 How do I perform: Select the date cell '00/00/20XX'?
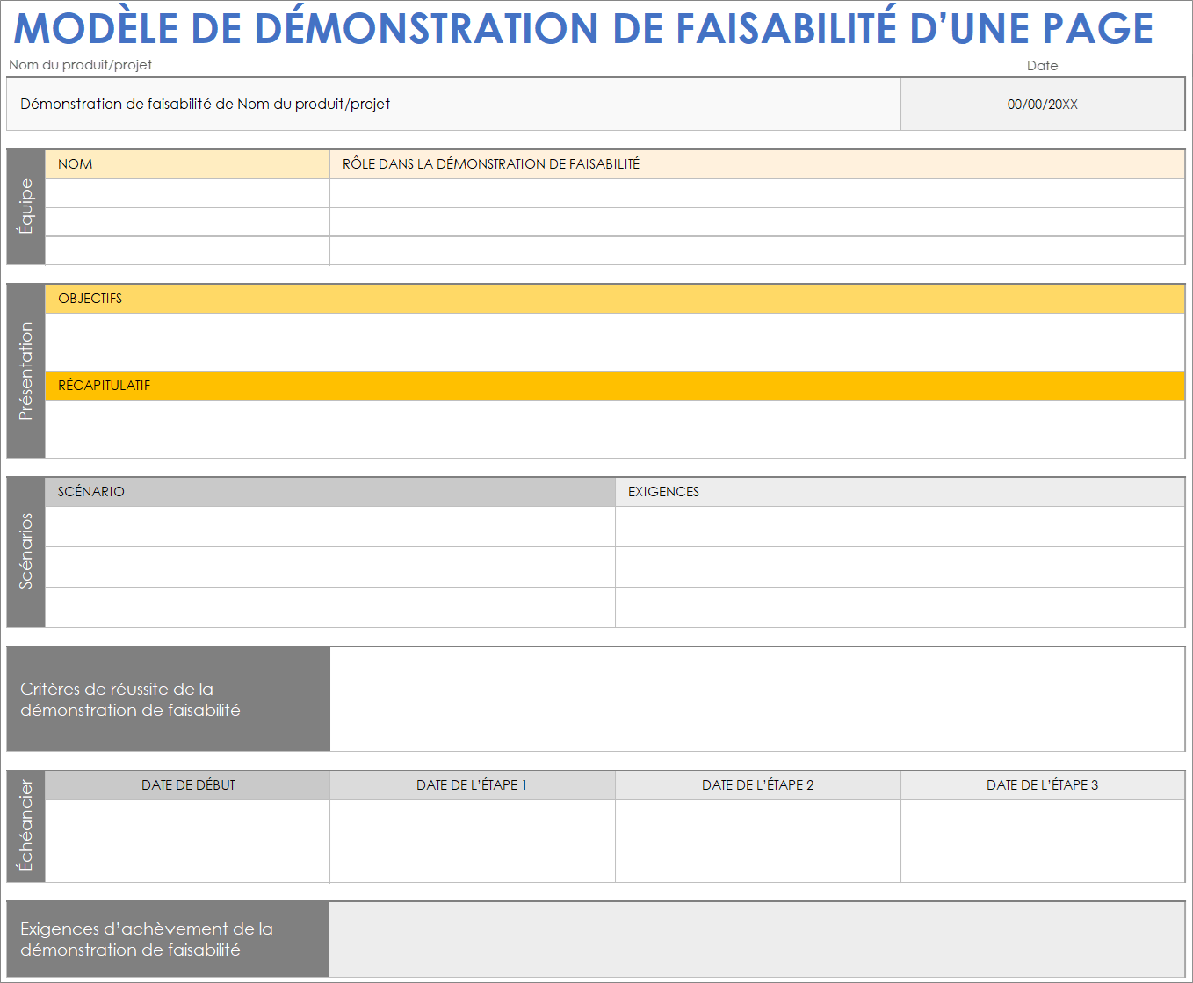tap(1043, 105)
